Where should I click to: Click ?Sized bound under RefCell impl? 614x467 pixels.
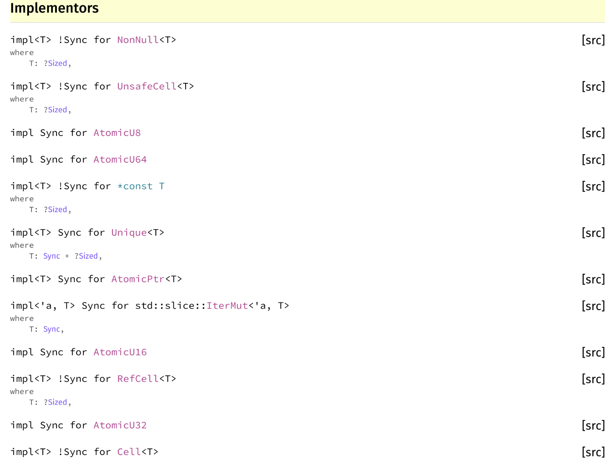click(57, 402)
